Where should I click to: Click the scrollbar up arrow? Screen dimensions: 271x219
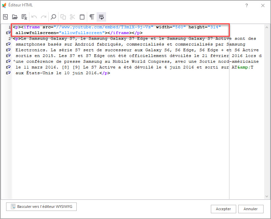pyautogui.click(x=267, y=27)
